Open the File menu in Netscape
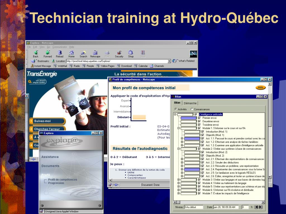Screen dimensions: 286x214 (x=29, y=47)
